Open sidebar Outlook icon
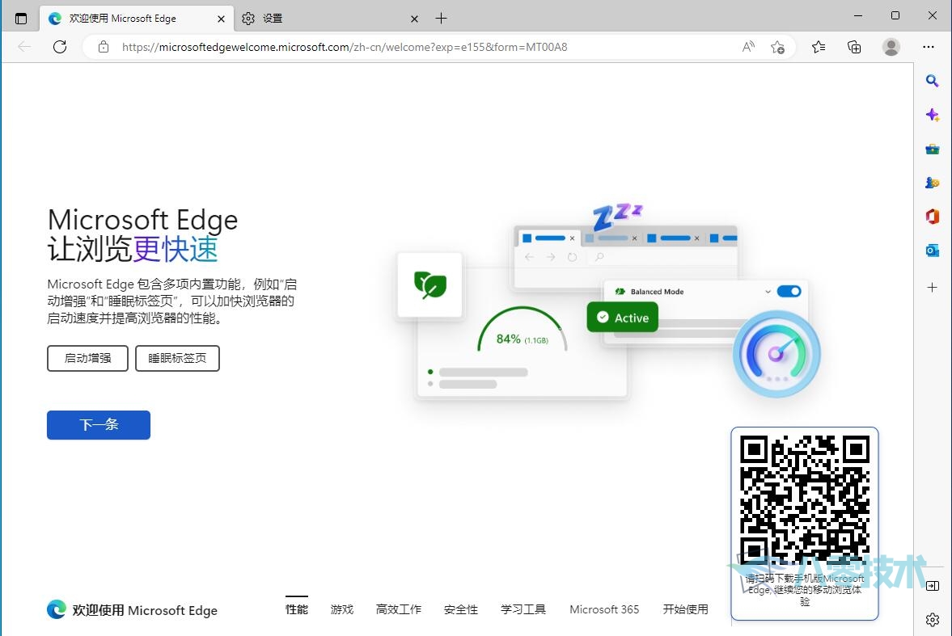The image size is (952, 636). tap(932, 251)
